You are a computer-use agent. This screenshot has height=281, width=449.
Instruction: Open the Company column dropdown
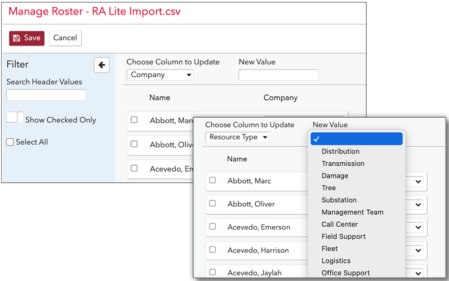pos(160,75)
